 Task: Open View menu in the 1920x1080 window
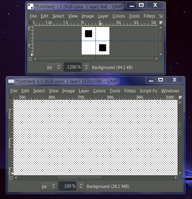[54, 91]
